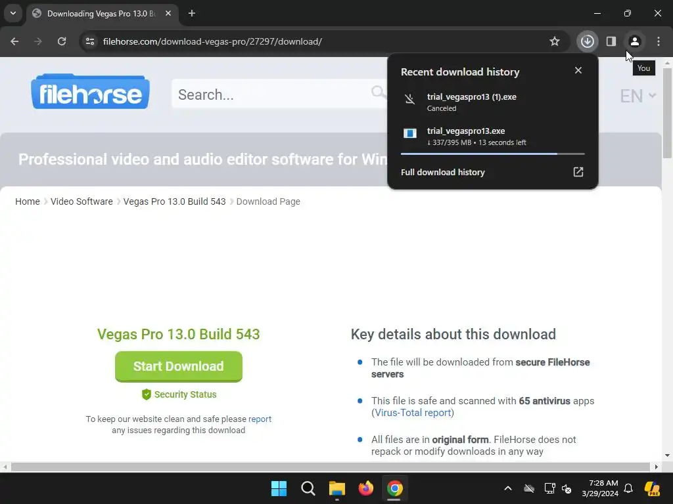Click Full download history
673x504 pixels.
pyautogui.click(x=443, y=173)
